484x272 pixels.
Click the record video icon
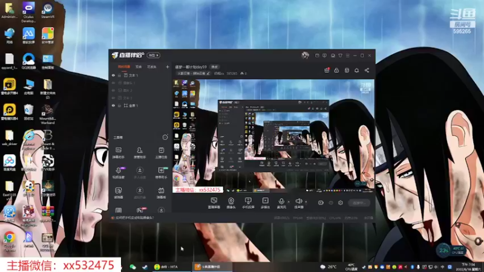tap(321, 202)
